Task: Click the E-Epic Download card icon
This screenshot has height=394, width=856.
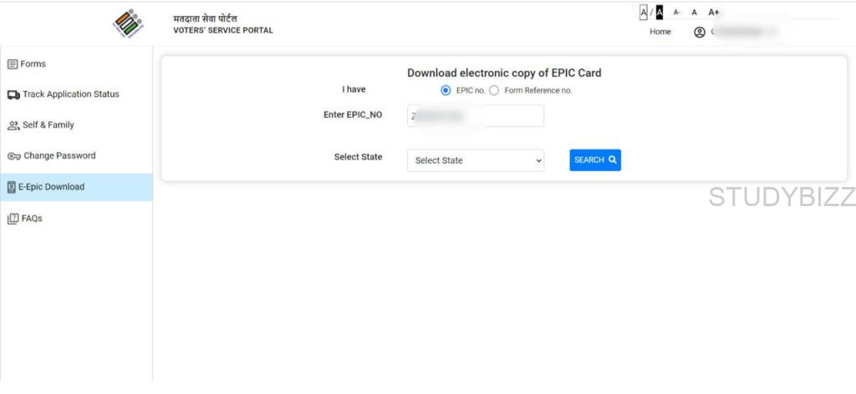Action: (x=12, y=188)
